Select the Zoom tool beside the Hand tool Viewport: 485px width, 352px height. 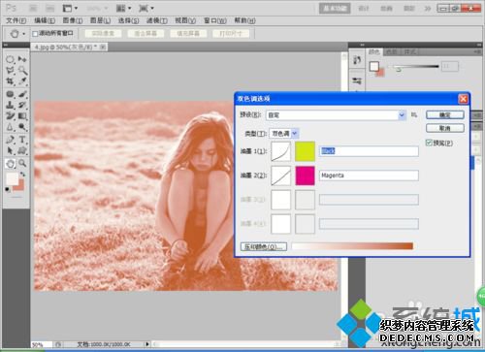(x=22, y=163)
